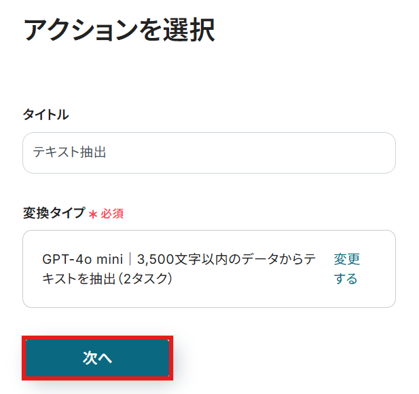The height and width of the screenshot is (394, 419).
Task: Click the divider bar after GPT-4o mini
Action: 130,259
